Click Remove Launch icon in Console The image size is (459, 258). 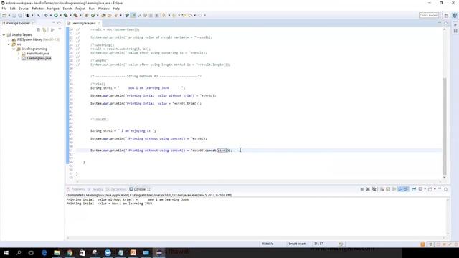(368, 189)
